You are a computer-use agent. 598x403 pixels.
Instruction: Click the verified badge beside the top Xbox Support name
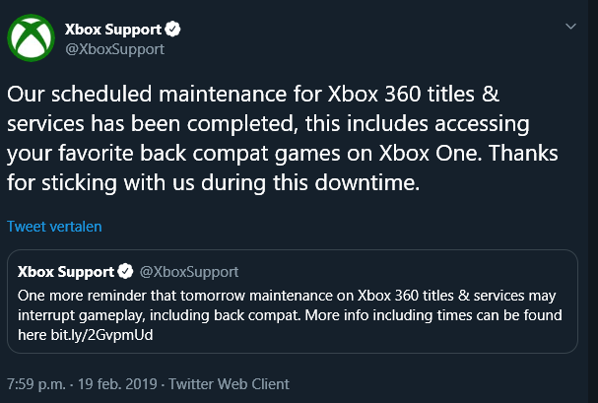point(172,30)
